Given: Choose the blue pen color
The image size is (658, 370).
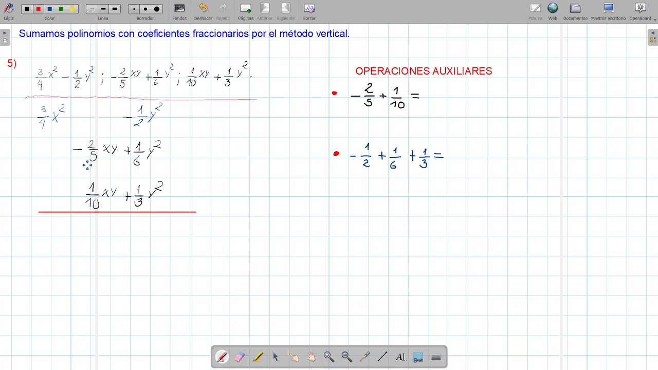Looking at the screenshot, I should pyautogui.click(x=49, y=9).
